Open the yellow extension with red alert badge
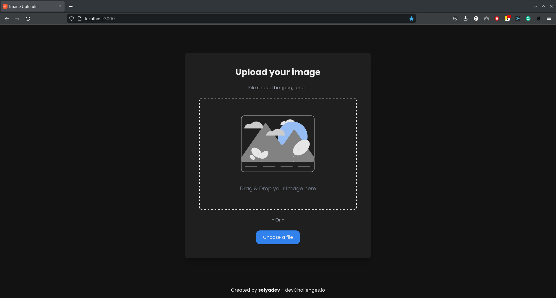The image size is (556, 298). pos(507,18)
